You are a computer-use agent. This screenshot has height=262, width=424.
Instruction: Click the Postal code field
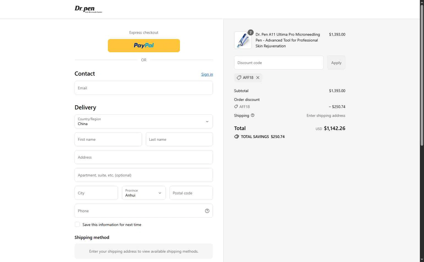(x=191, y=193)
